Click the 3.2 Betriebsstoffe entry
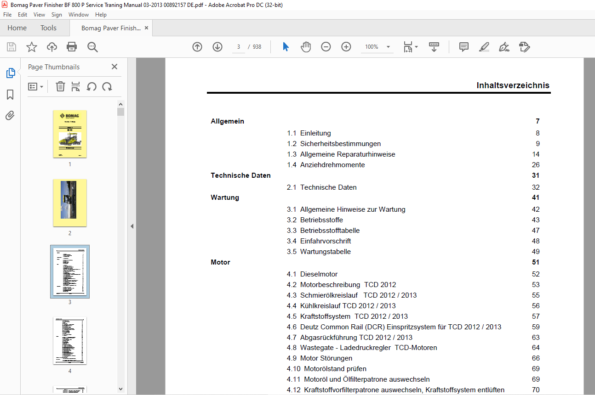 (315, 220)
